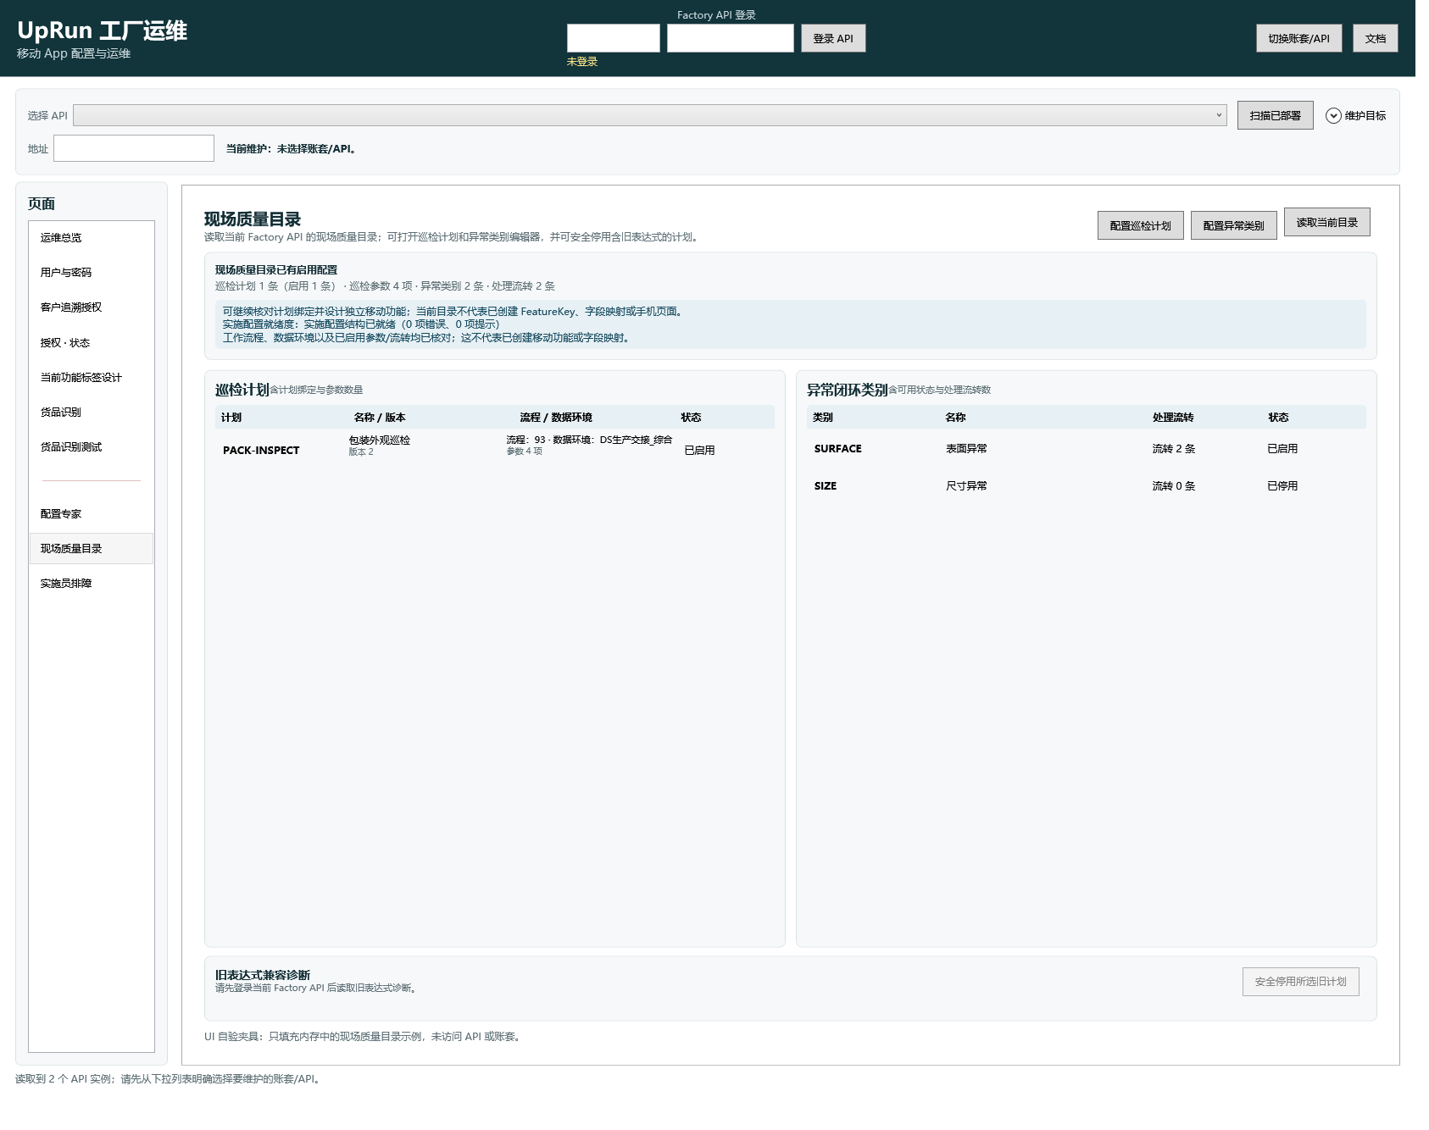Click the 流程 / 数据环境 column header
The height and width of the screenshot is (1130, 1429).
[556, 418]
